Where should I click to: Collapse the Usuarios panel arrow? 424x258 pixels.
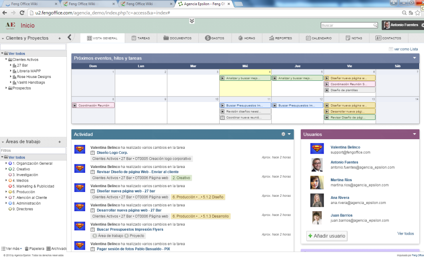tap(414, 134)
